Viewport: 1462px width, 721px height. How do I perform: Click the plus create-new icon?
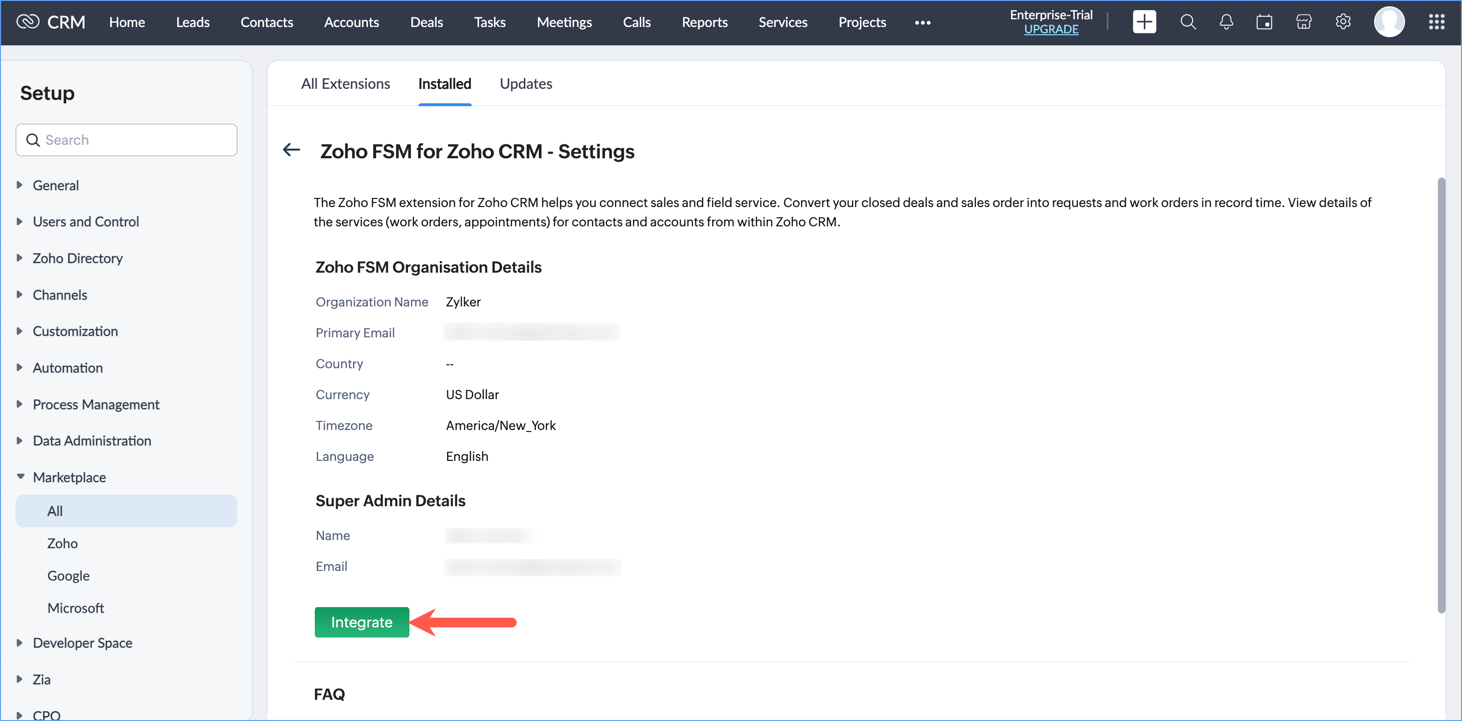(1144, 22)
